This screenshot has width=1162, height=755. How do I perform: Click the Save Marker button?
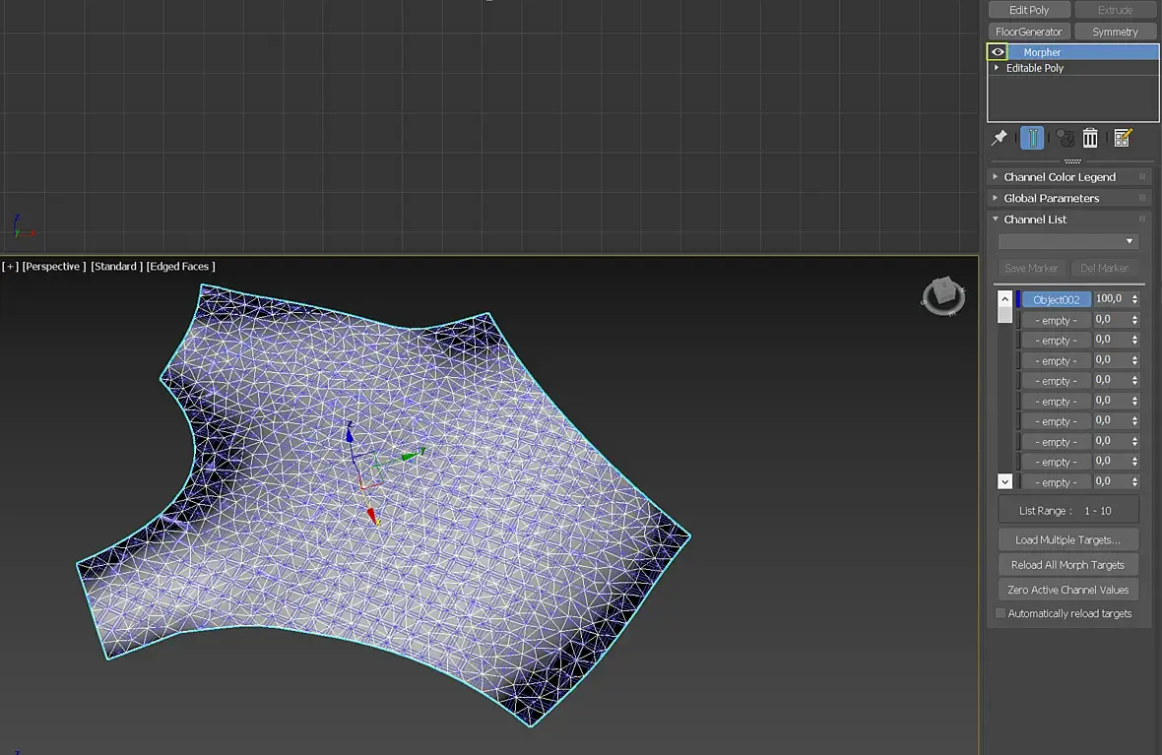coord(1032,268)
